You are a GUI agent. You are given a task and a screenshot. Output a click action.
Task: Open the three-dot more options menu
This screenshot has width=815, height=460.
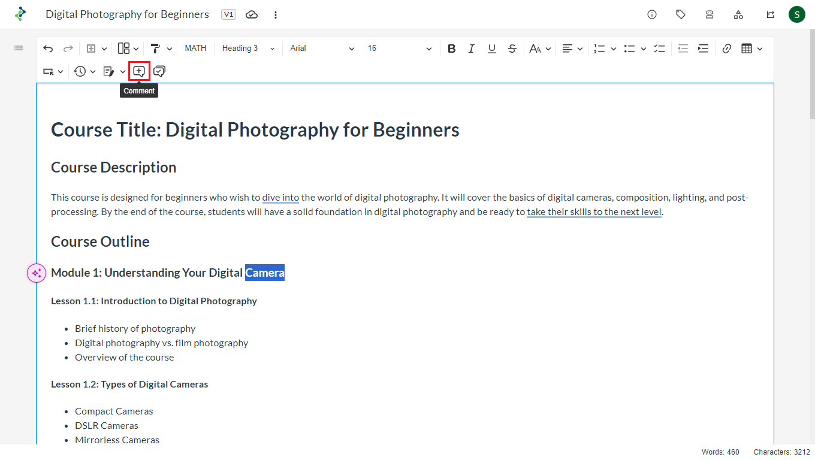point(276,14)
